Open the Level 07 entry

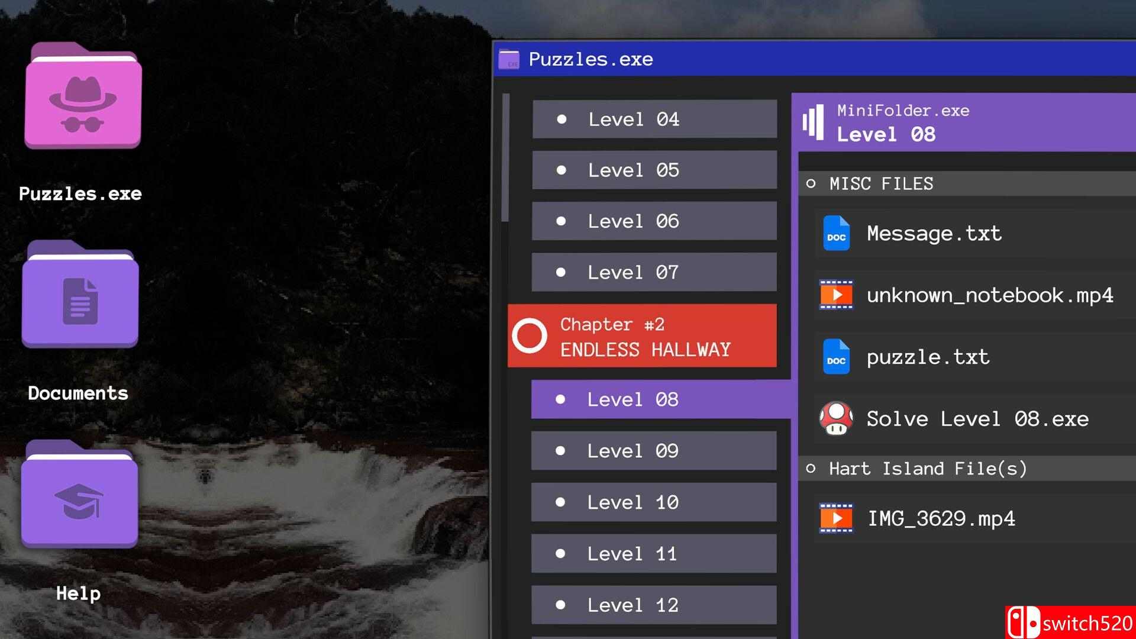(x=654, y=272)
